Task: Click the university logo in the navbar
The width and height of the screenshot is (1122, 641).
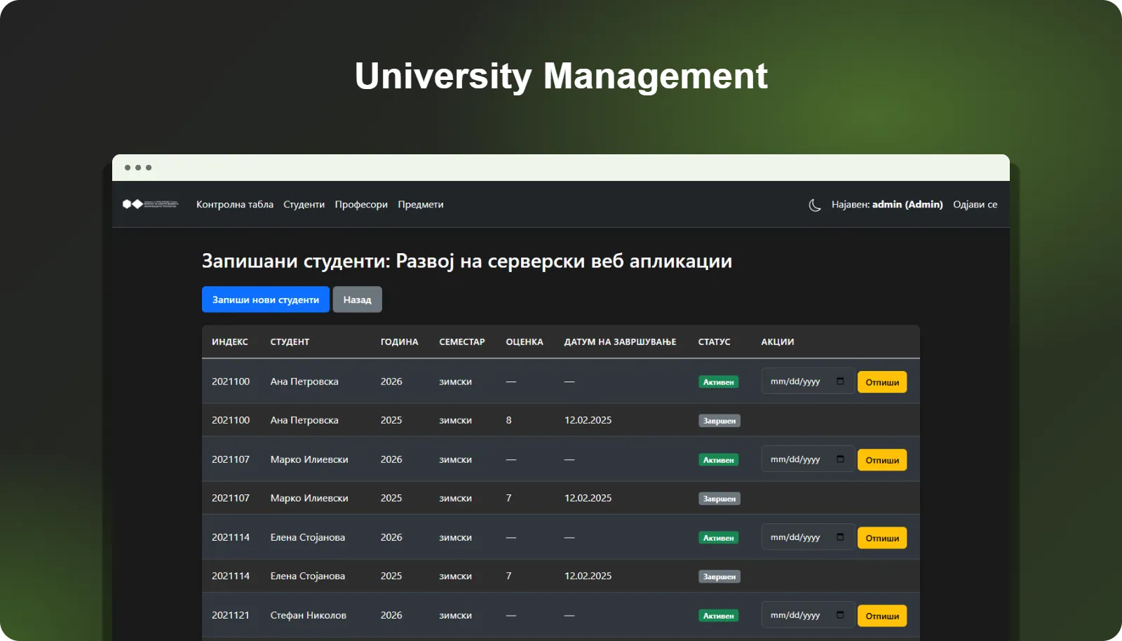Action: (x=150, y=204)
